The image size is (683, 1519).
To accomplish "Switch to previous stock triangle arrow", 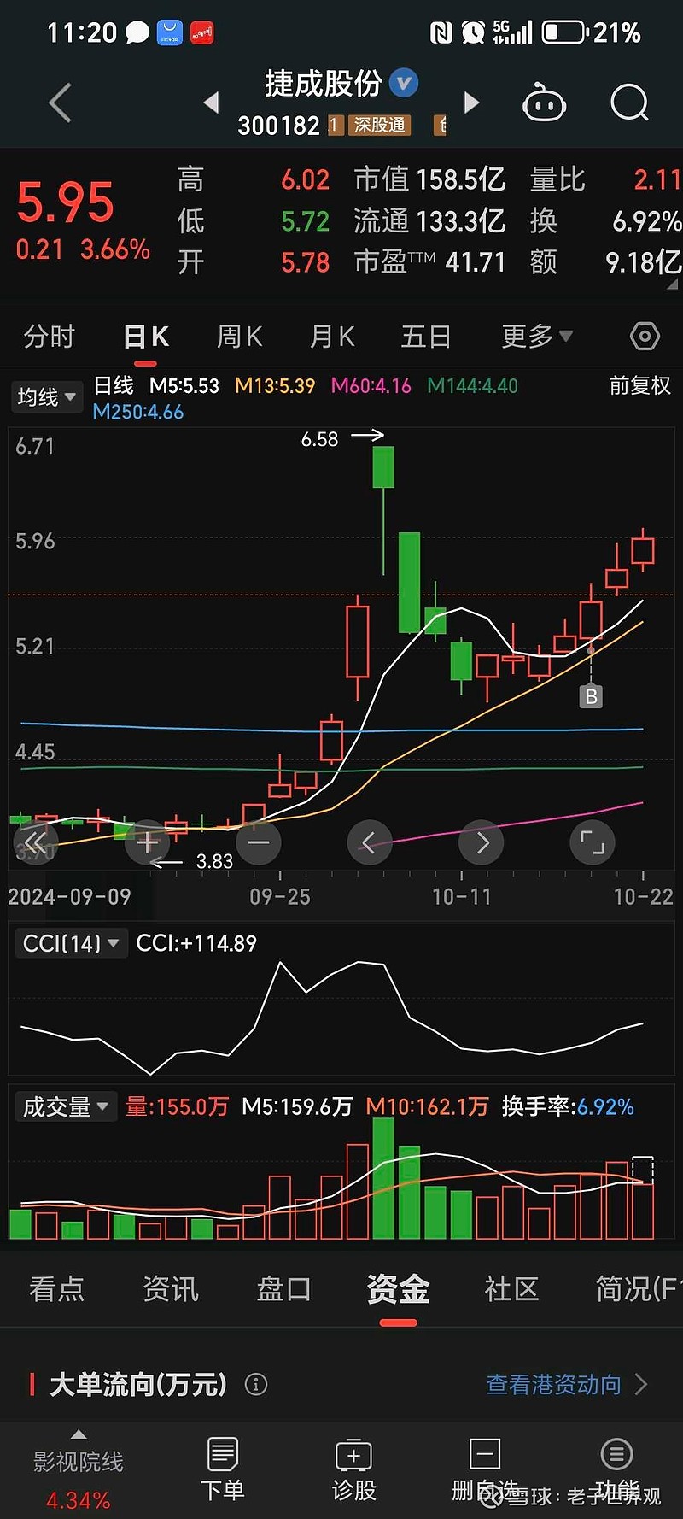I will [x=211, y=103].
